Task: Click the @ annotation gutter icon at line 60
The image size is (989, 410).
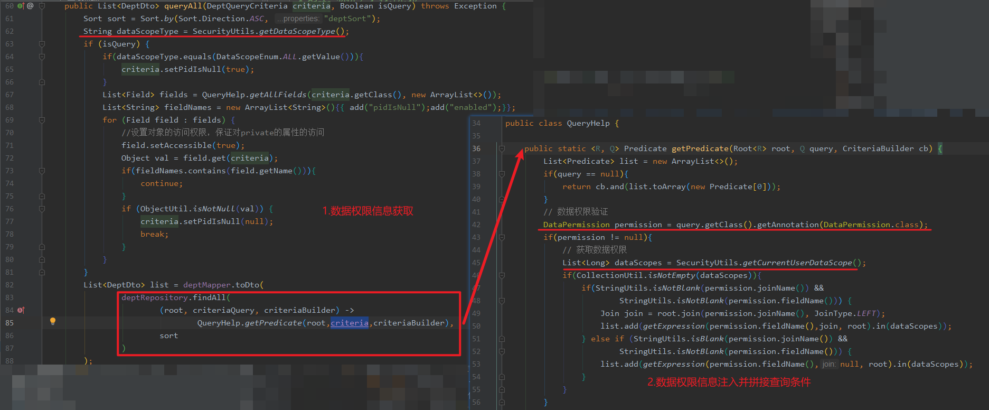Action: (30, 6)
